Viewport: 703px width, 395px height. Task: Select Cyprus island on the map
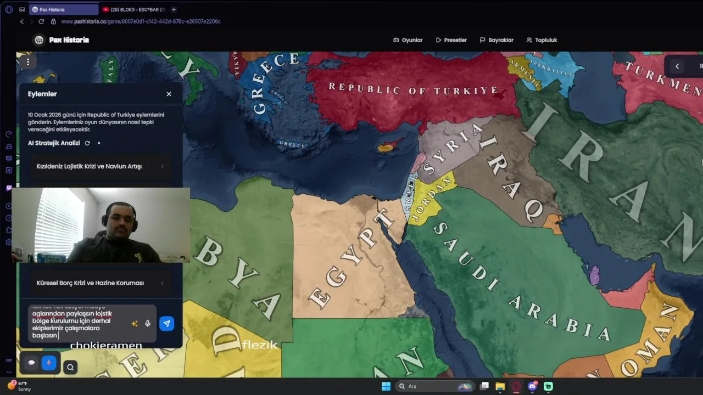click(x=387, y=147)
